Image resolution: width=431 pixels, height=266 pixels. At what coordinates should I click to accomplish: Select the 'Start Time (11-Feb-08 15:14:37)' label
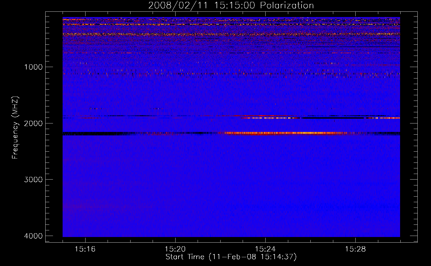coord(231,257)
